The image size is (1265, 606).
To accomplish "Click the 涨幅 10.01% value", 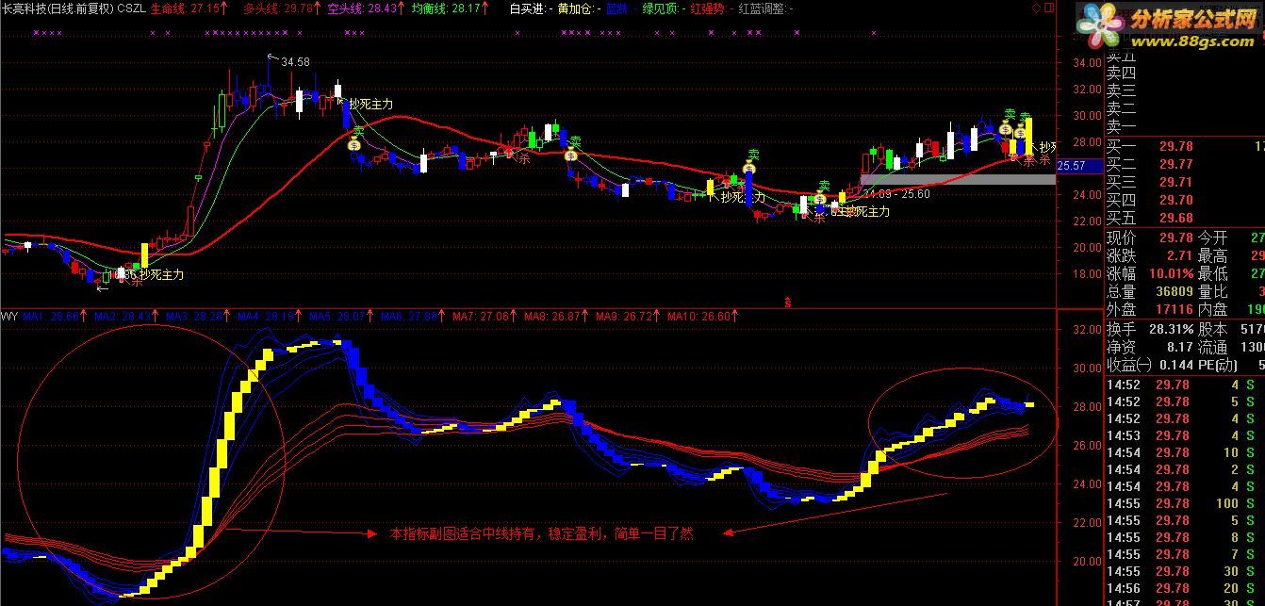I will (x=1171, y=274).
